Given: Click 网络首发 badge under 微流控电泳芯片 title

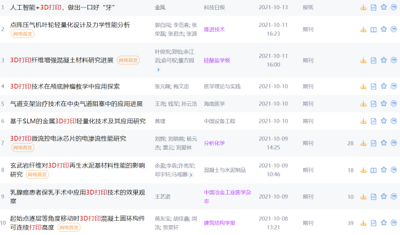Looking at the screenshot, I should [x=22, y=147].
